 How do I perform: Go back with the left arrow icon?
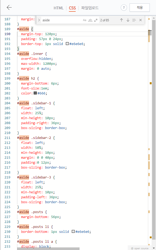9,8
